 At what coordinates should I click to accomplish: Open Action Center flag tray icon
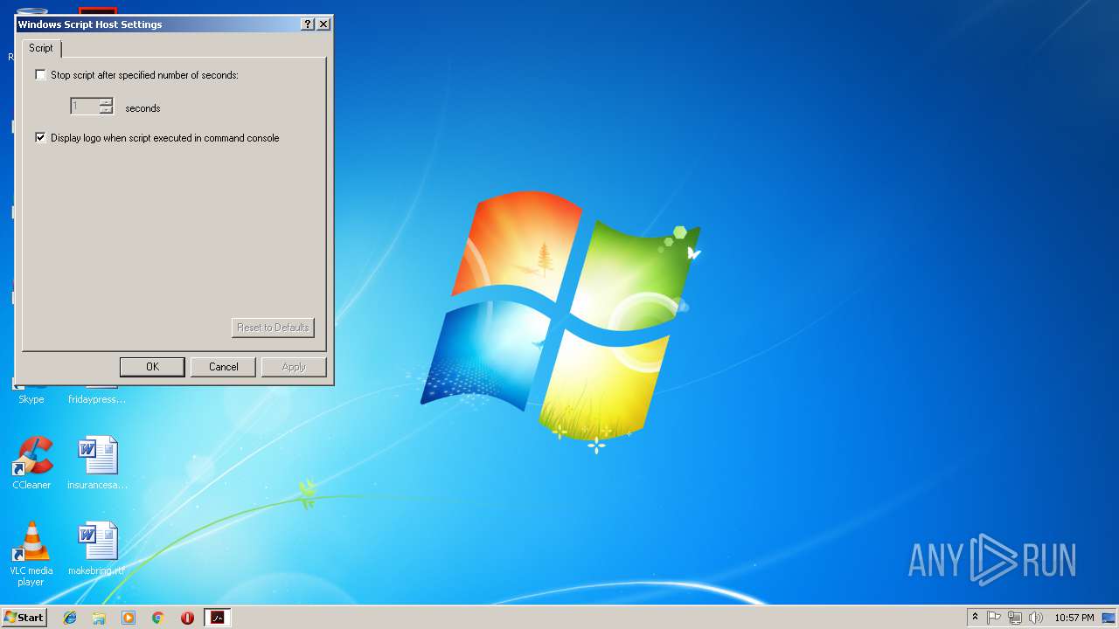pos(994,618)
